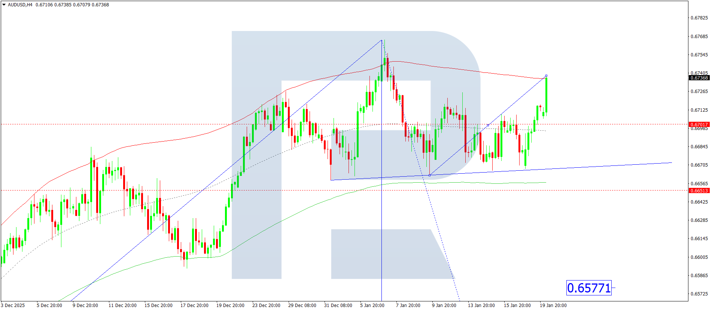
Task: Click the AUDUSD,H4 symbol title
Action: point(20,5)
